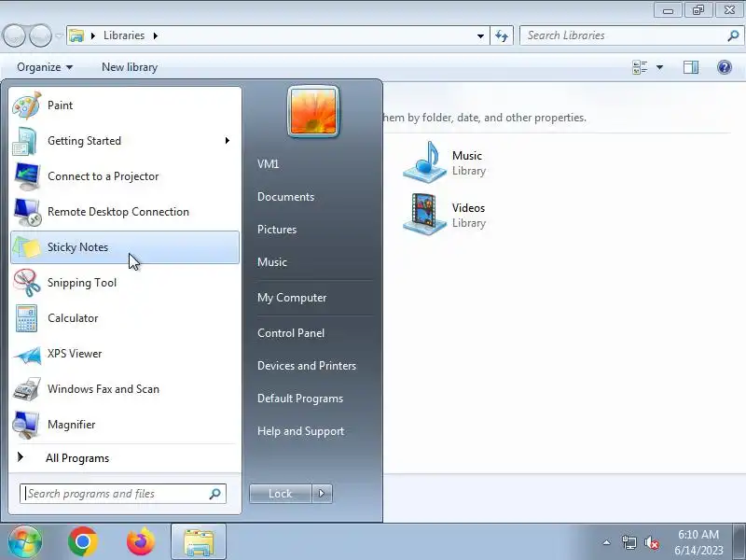Open Firefox from the taskbar
Screen dimensions: 746x560
(141, 541)
